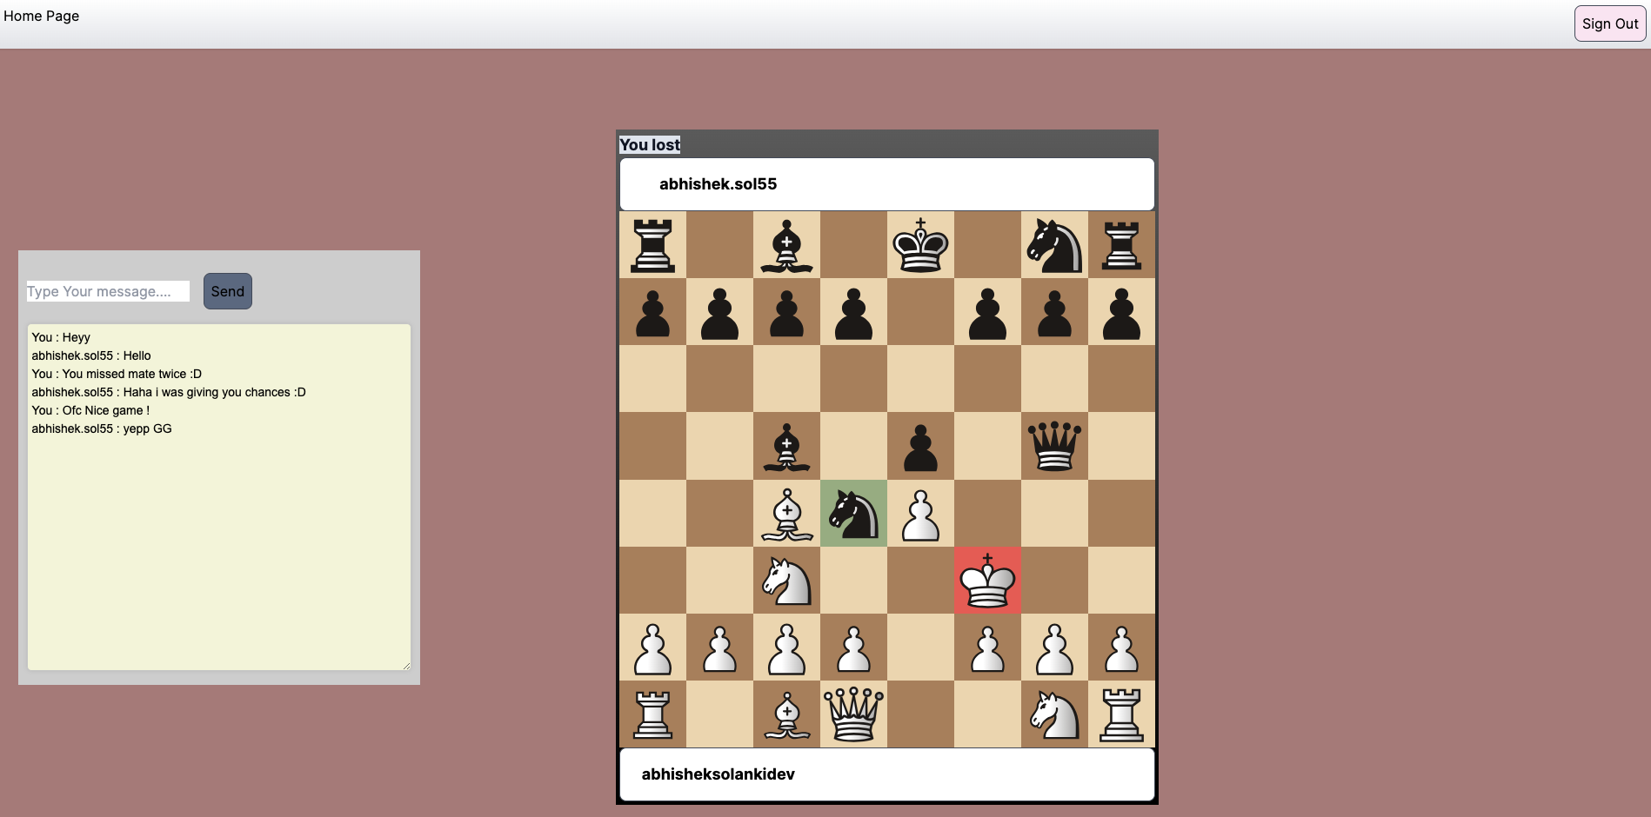The width and height of the screenshot is (1651, 817).
Task: Select the black king on e8
Action: [x=920, y=245]
